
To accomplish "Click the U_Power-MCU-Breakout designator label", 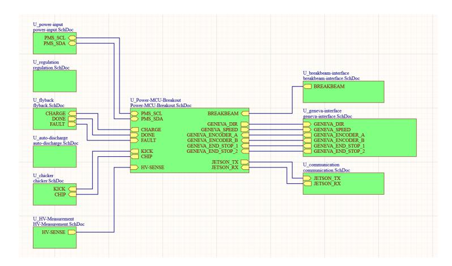I will 156,100.
